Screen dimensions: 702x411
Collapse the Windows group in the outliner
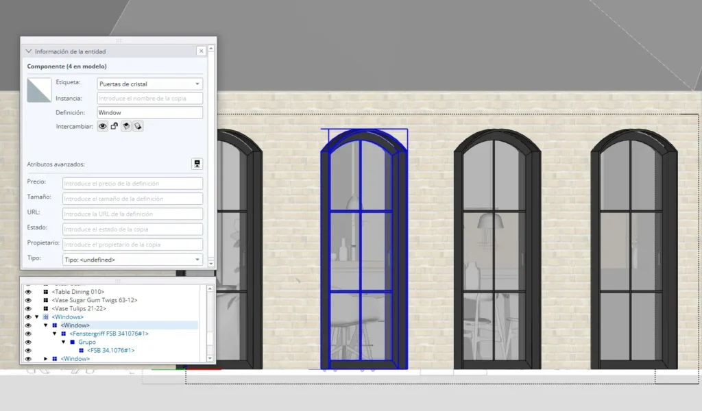click(x=37, y=316)
